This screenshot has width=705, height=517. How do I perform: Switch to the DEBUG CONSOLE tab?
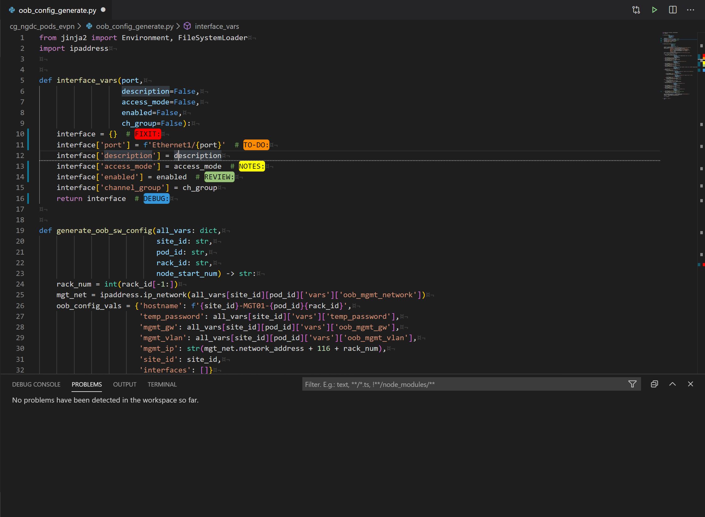pyautogui.click(x=36, y=384)
